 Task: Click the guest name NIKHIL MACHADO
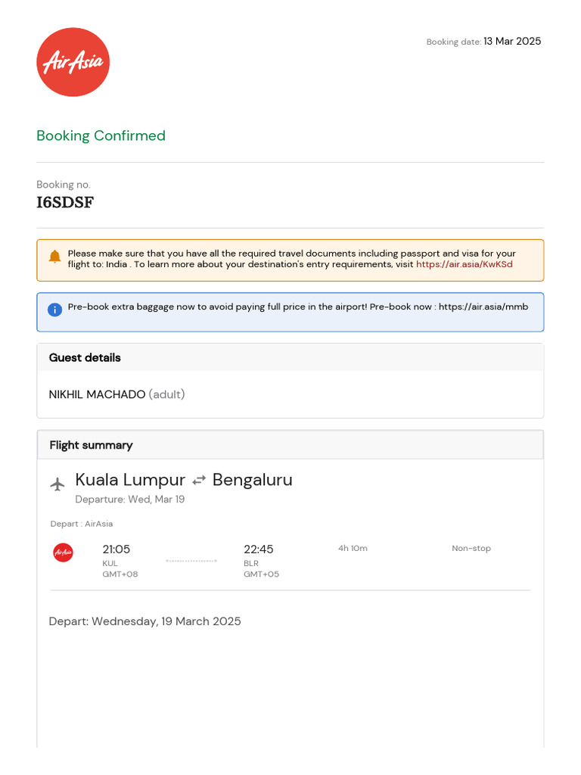click(x=97, y=394)
